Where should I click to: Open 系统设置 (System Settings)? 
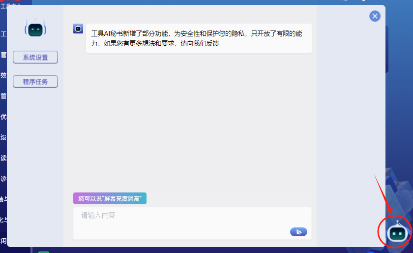click(35, 57)
